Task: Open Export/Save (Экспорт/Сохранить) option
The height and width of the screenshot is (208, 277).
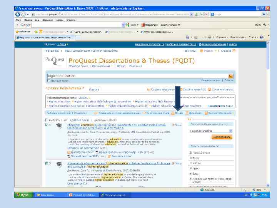Action: point(219,113)
